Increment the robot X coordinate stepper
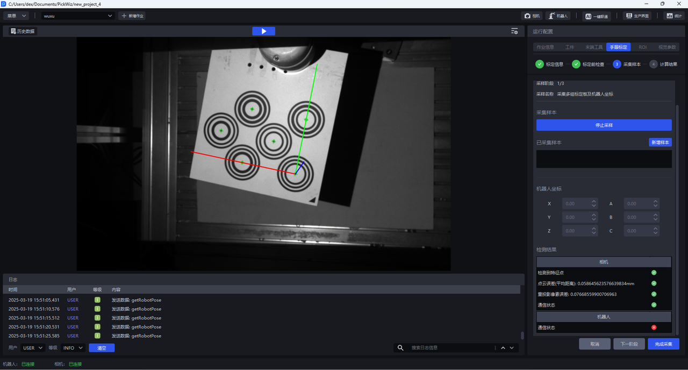This screenshot has height=370, width=688. pyautogui.click(x=594, y=202)
